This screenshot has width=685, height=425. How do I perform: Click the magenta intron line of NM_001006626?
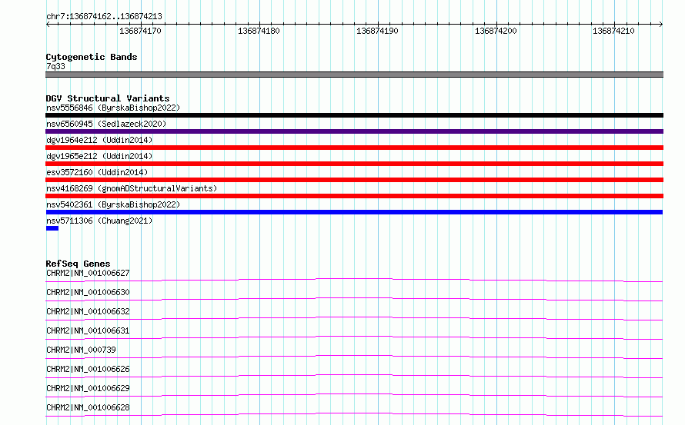354,376
